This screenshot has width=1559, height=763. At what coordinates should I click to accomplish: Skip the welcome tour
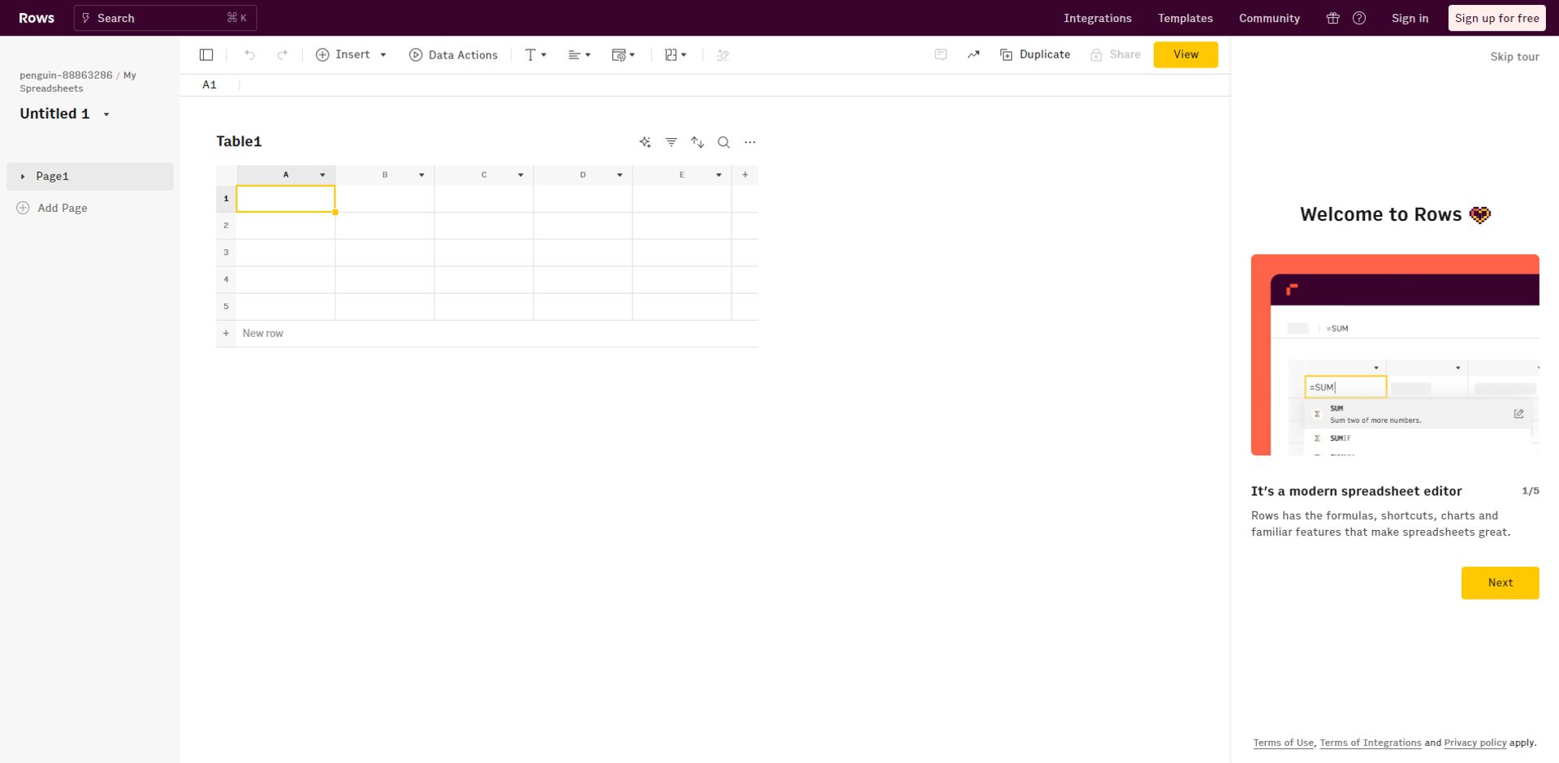[1514, 57]
